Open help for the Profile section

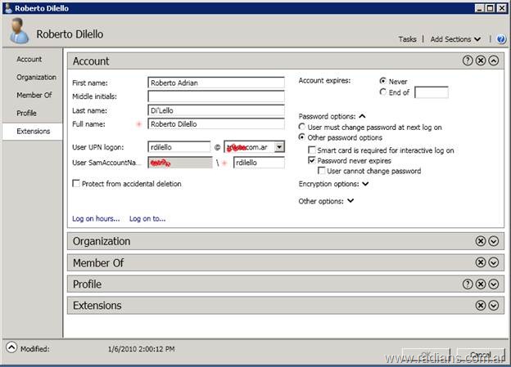click(x=468, y=284)
